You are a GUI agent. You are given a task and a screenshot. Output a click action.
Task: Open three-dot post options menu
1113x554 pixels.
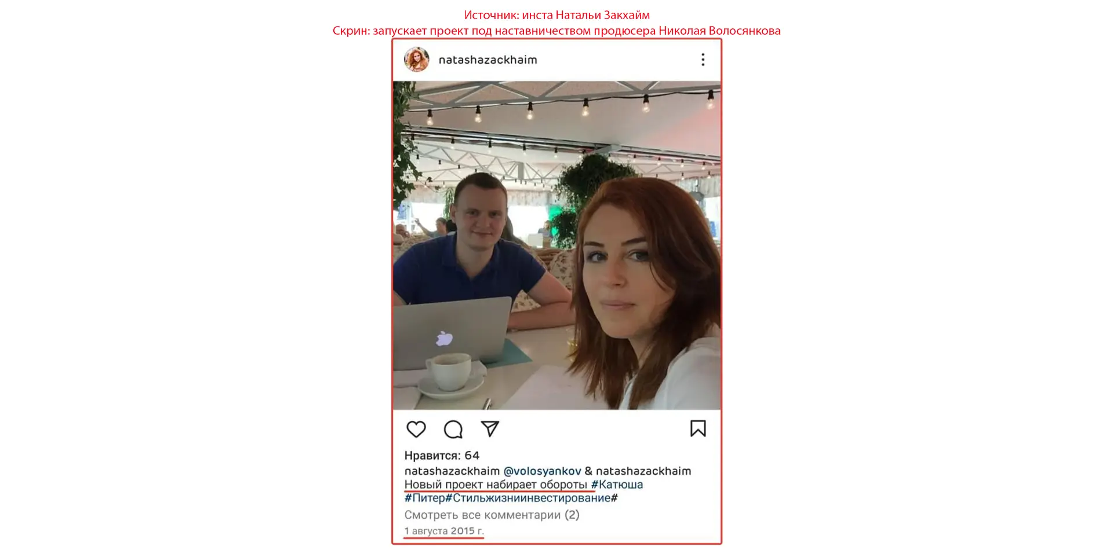click(703, 60)
